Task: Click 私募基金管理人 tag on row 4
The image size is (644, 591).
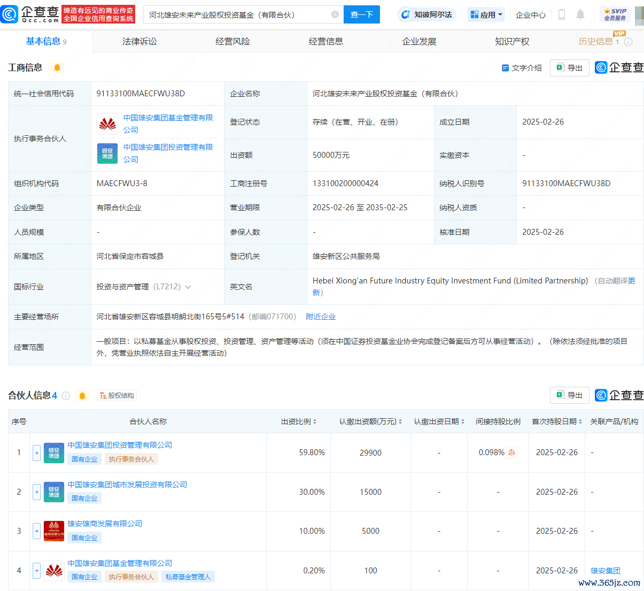Action: pyautogui.click(x=188, y=577)
